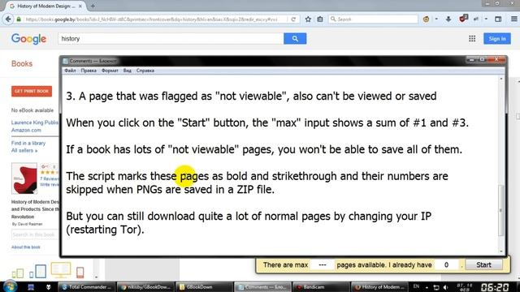Toggle Firefox sidebar panel icon
Viewport: 520px width, 292px height.
click(498, 19)
